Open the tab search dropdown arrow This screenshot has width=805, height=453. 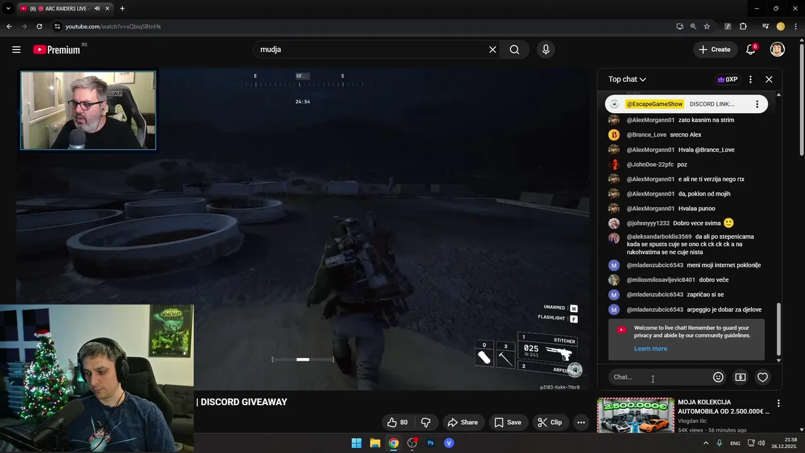(8, 9)
